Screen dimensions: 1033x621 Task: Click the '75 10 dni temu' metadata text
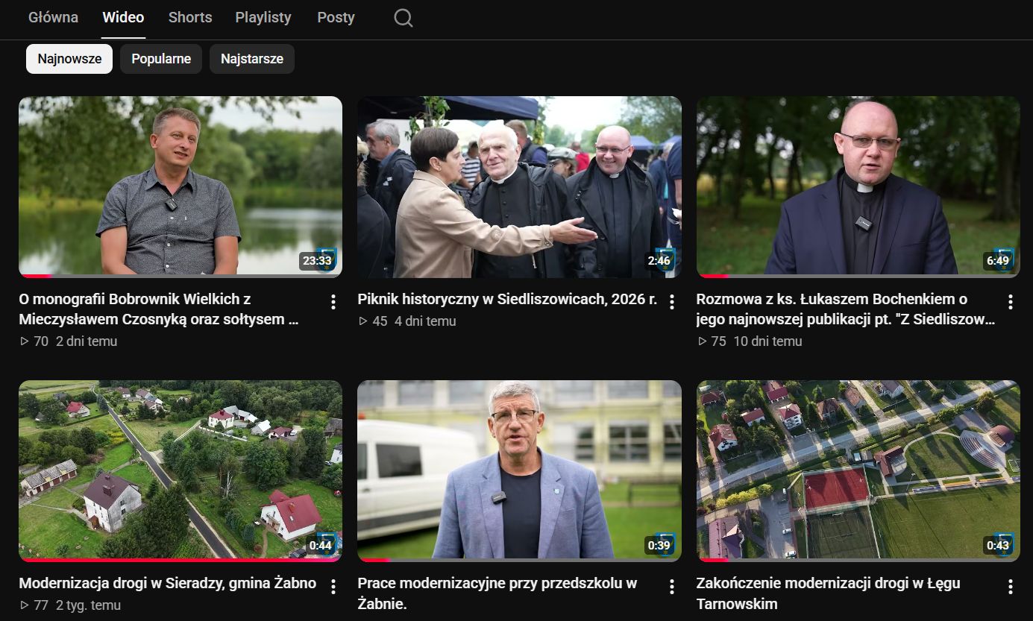(750, 341)
